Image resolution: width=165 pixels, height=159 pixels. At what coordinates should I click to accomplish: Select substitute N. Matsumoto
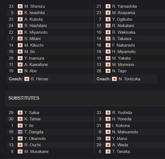point(125,132)
